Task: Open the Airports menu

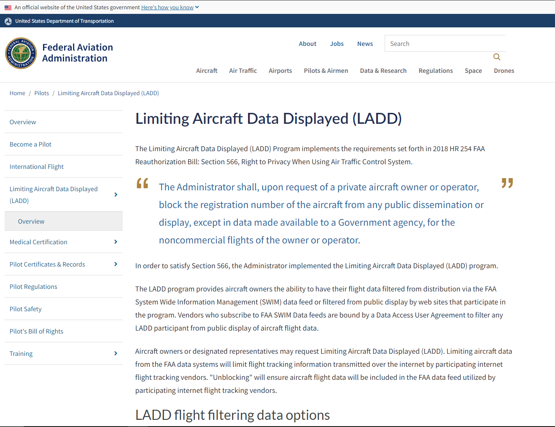Action: click(x=280, y=71)
